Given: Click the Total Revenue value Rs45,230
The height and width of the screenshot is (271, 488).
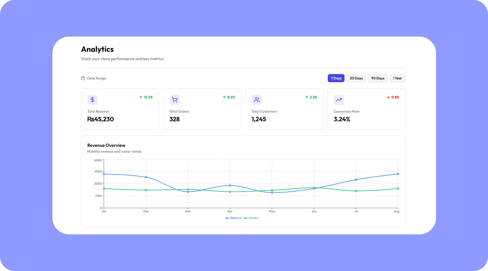Looking at the screenshot, I should point(100,119).
